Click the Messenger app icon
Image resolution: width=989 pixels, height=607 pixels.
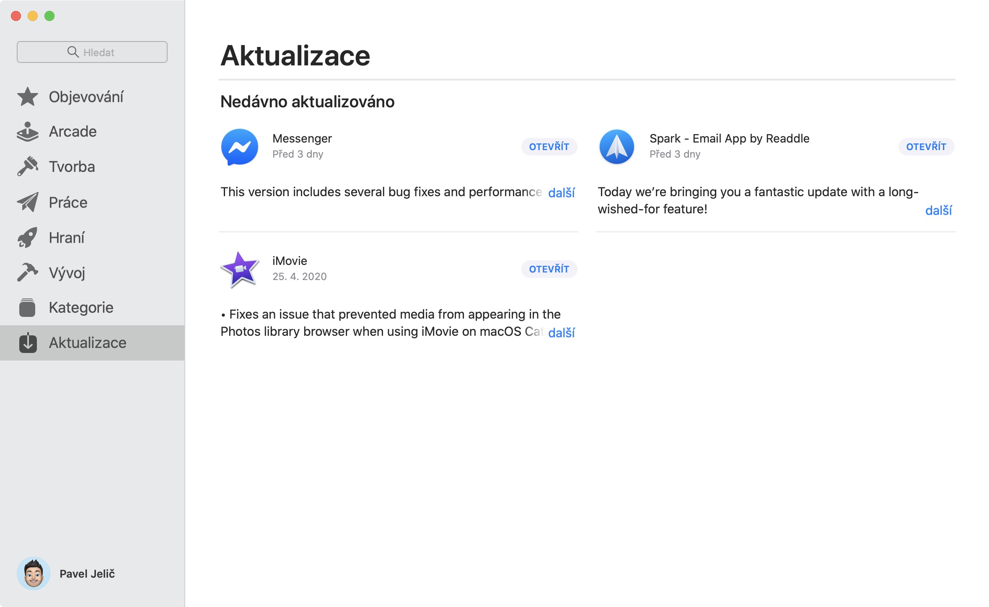click(x=239, y=147)
